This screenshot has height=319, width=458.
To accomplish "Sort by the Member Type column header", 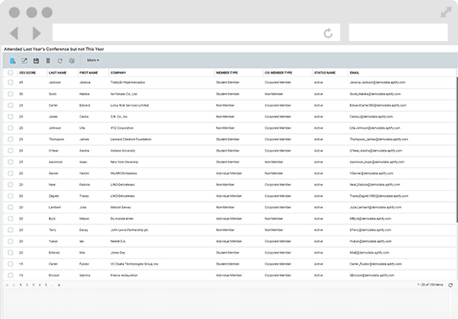I will click(x=227, y=73).
